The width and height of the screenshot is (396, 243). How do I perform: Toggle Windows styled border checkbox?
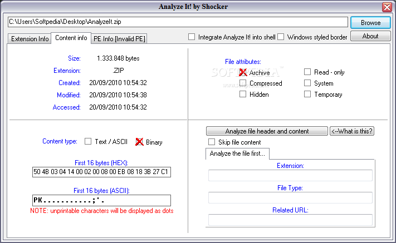pyautogui.click(x=281, y=37)
